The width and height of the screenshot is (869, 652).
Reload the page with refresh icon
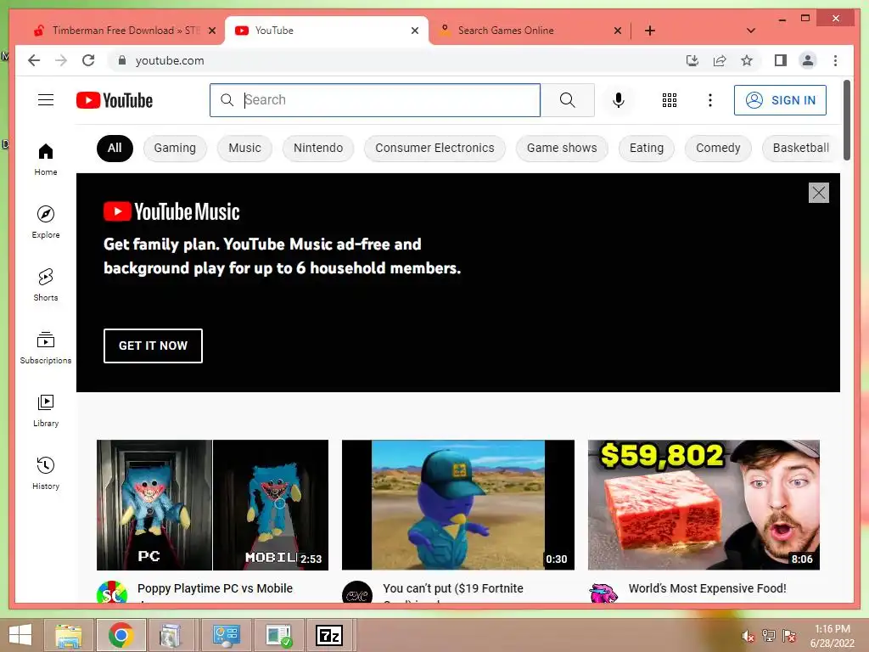point(88,60)
